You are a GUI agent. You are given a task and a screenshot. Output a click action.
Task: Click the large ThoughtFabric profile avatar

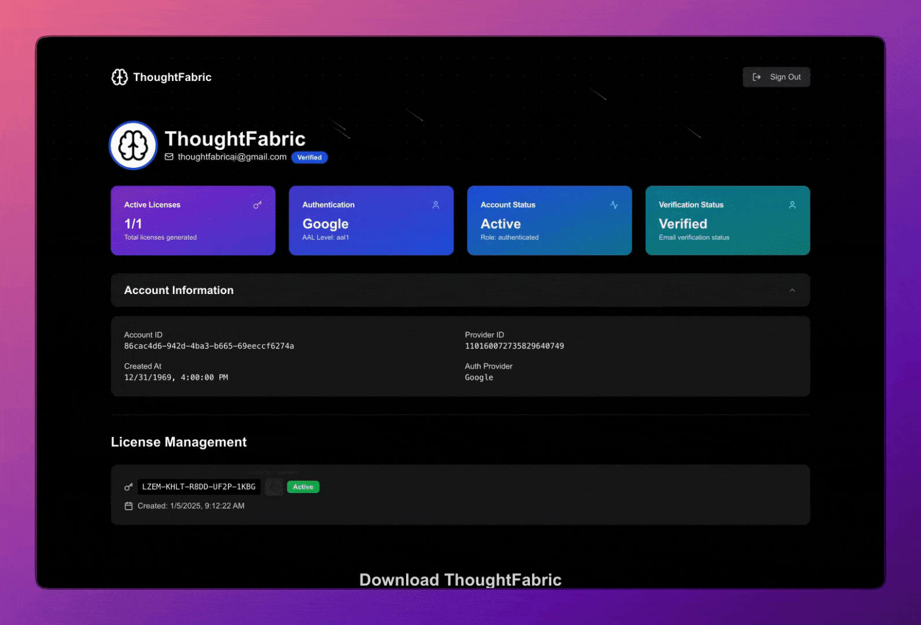(133, 145)
